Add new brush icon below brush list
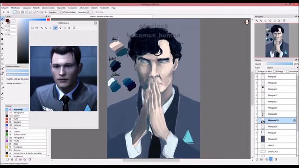The height and width of the screenshot is (168, 299). 7,159
